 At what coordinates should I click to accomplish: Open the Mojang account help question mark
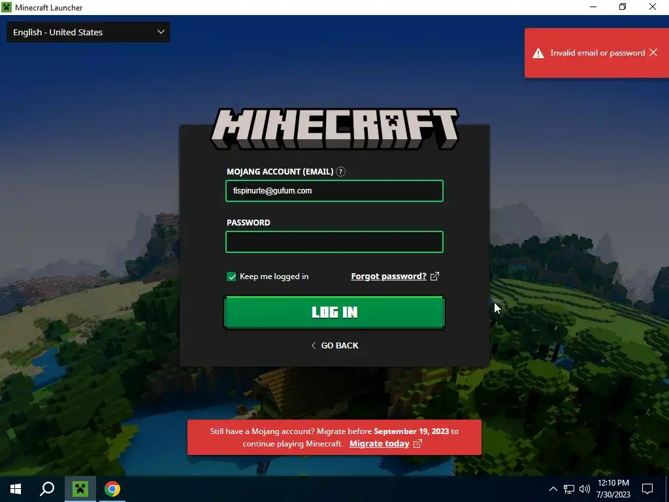pyautogui.click(x=340, y=172)
